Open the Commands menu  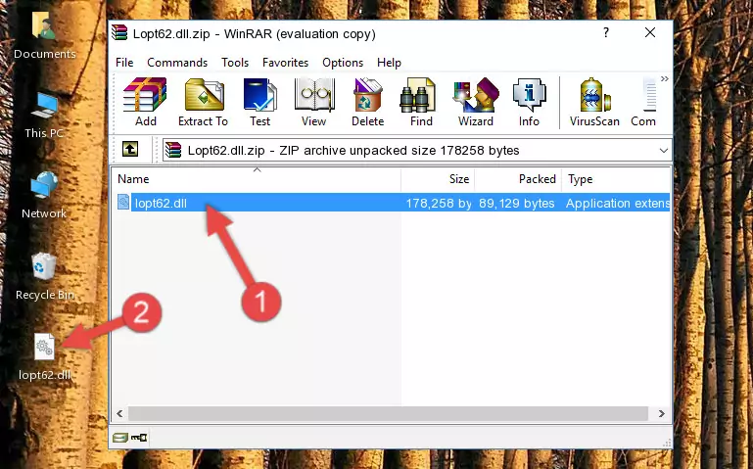coord(177,63)
